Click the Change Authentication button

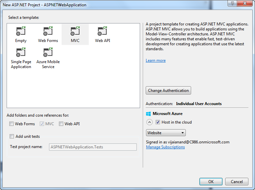pyautogui.click(x=168, y=91)
